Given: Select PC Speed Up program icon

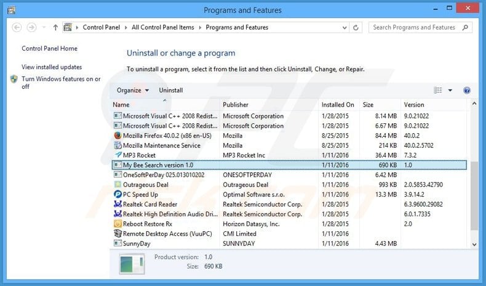Looking at the screenshot, I should (x=118, y=194).
